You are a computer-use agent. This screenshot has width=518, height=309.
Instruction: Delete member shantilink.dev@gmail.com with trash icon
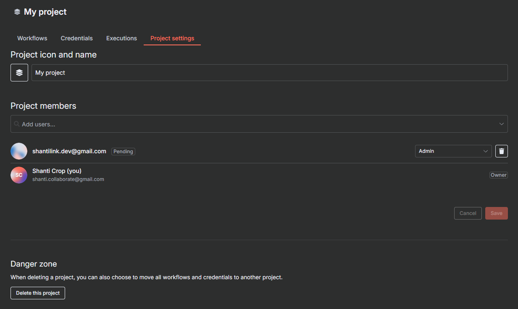pyautogui.click(x=502, y=151)
